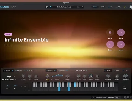This screenshot has height=101, width=132.
Task: Switch to the SYNTH tab
Action: [x=103, y=7]
